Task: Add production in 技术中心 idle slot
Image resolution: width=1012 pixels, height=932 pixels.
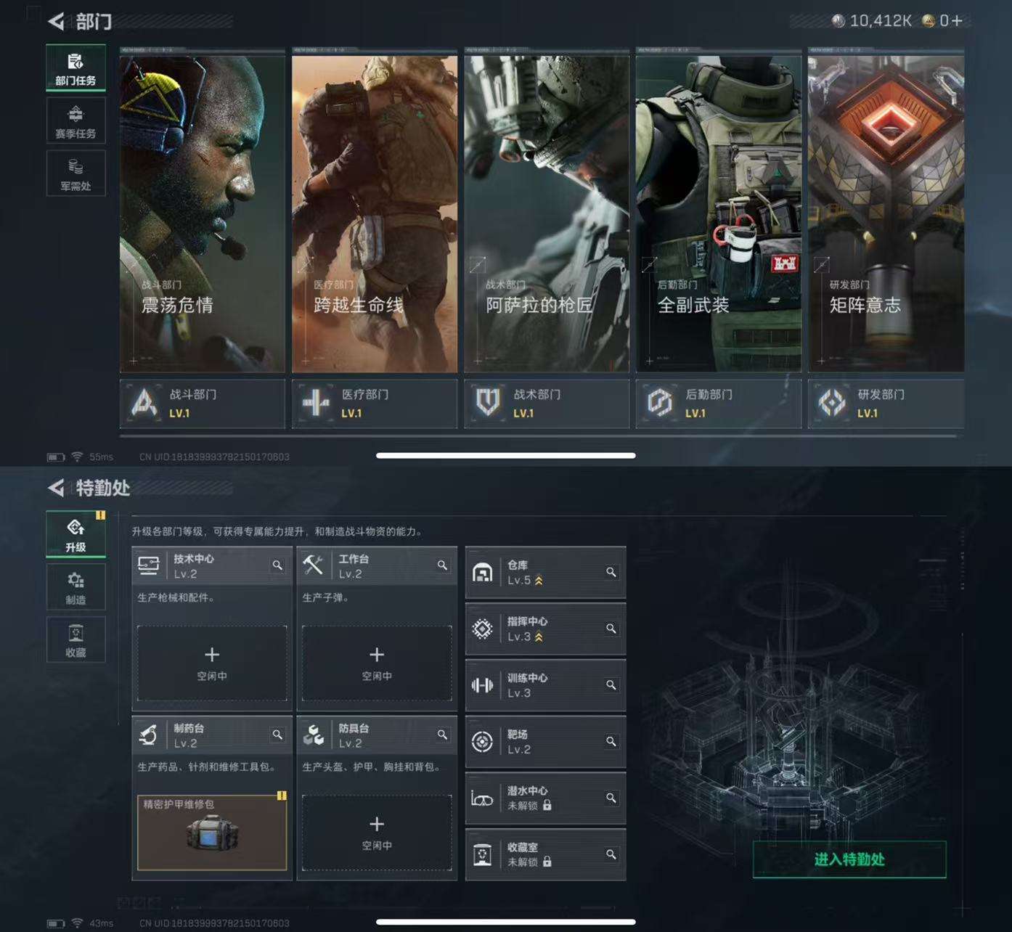Action: pos(212,663)
